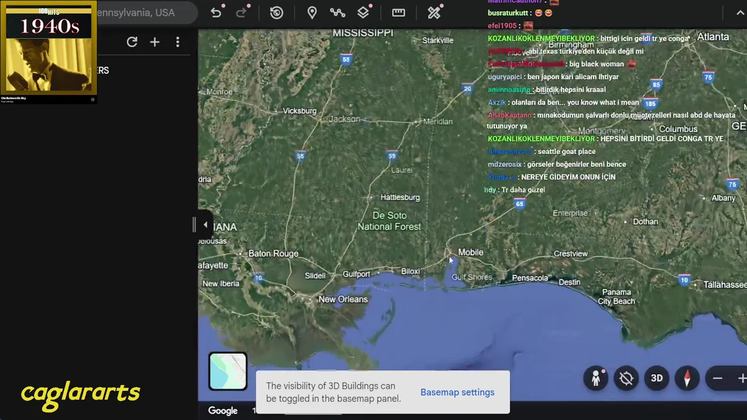Add new item with plus icon
Image resolution: width=747 pixels, height=420 pixels.
pyautogui.click(x=155, y=42)
